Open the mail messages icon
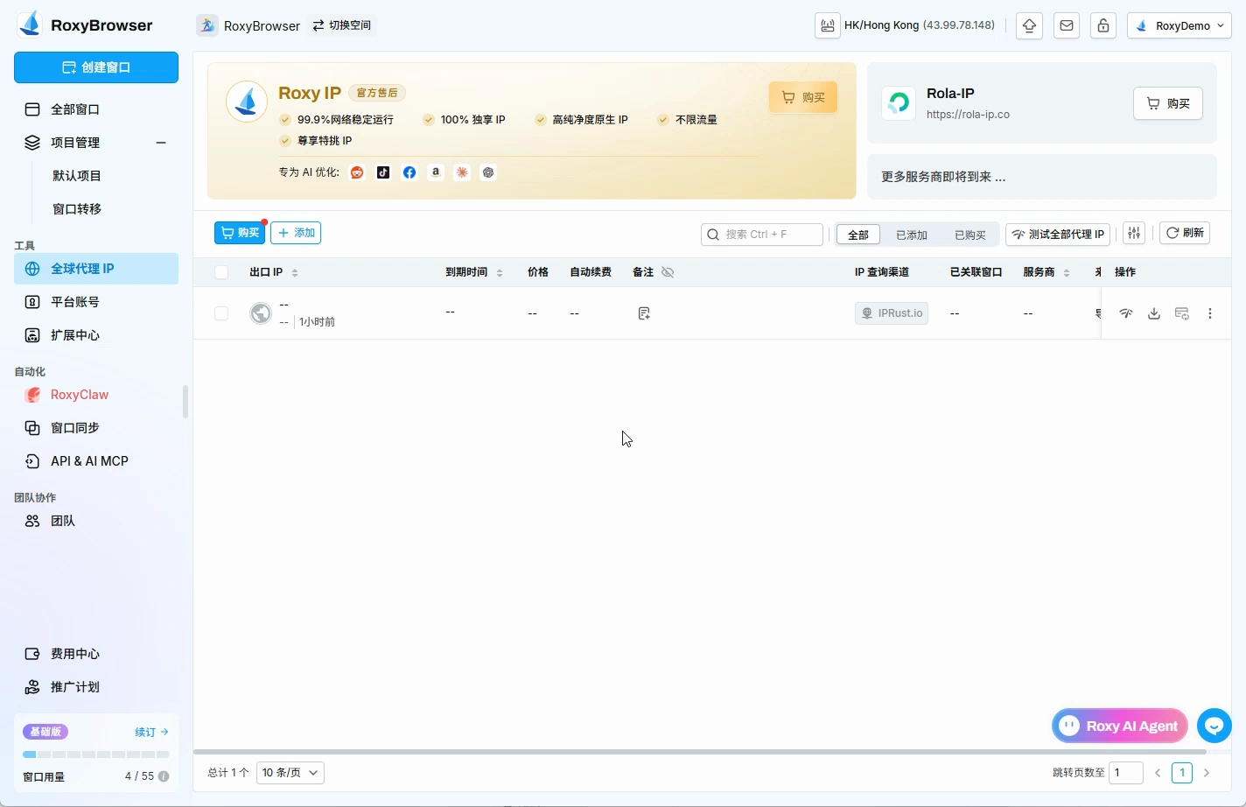 pyautogui.click(x=1067, y=25)
